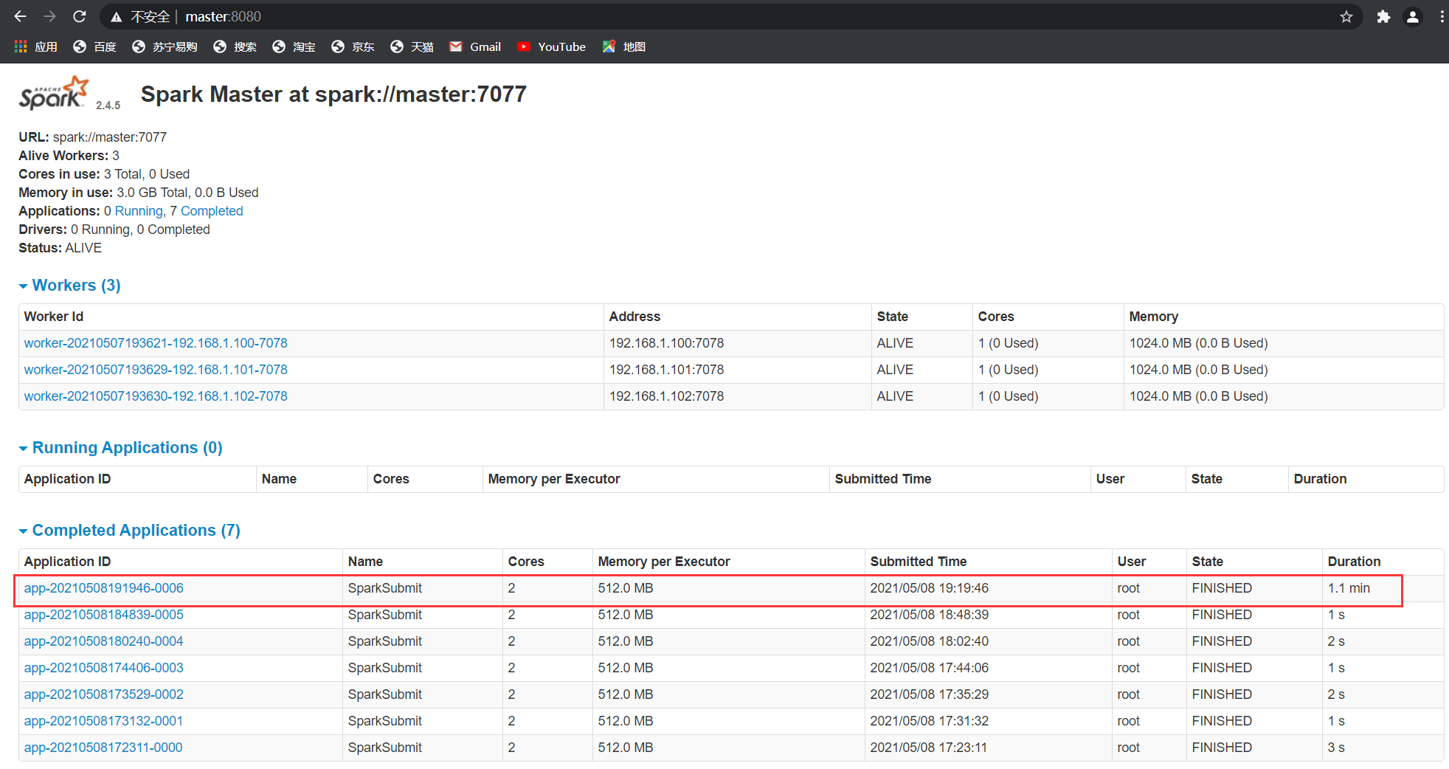Collapse the Running Applications (0) section

tap(121, 448)
